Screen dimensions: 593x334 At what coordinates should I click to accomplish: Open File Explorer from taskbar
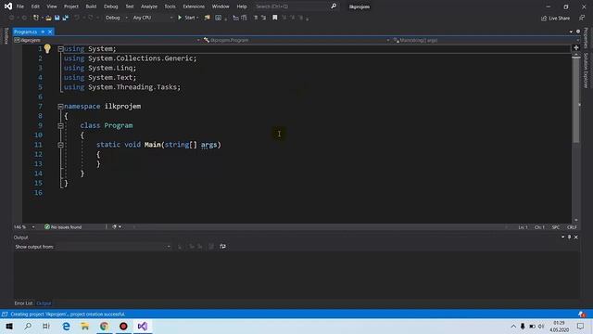coord(84,326)
